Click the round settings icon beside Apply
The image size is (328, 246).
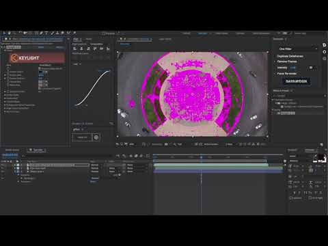[96, 137]
